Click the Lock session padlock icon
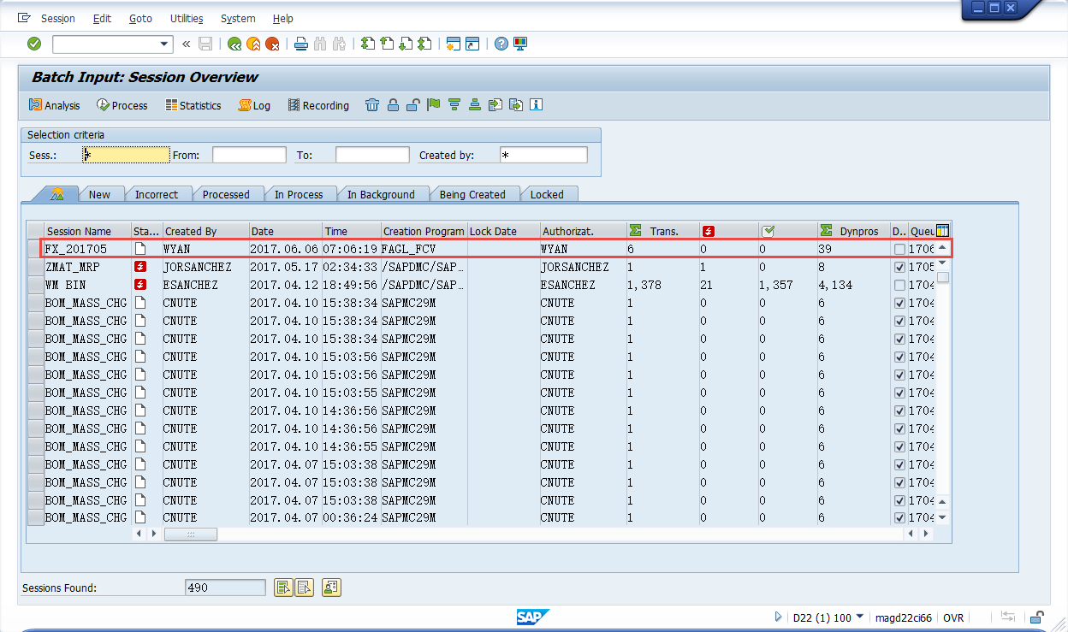This screenshot has height=632, width=1068. (x=393, y=105)
